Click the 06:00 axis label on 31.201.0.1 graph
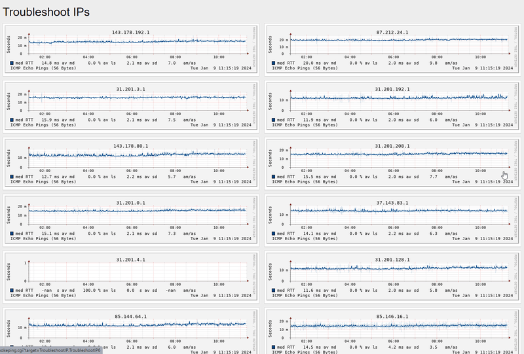This screenshot has height=354, width=524. 132,228
